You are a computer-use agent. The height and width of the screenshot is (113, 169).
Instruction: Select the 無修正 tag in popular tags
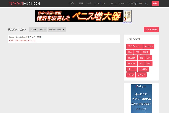(145, 52)
